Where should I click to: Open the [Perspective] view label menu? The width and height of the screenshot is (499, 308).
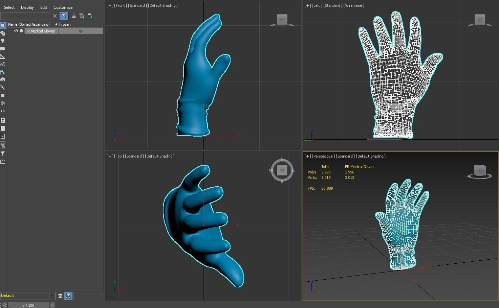click(323, 156)
